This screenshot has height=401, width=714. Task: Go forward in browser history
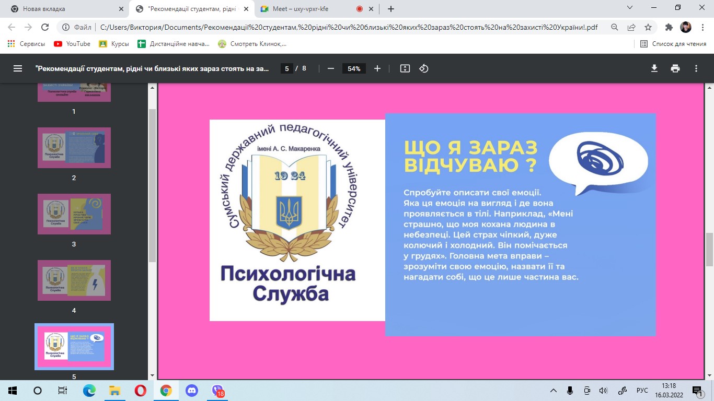tap(28, 27)
